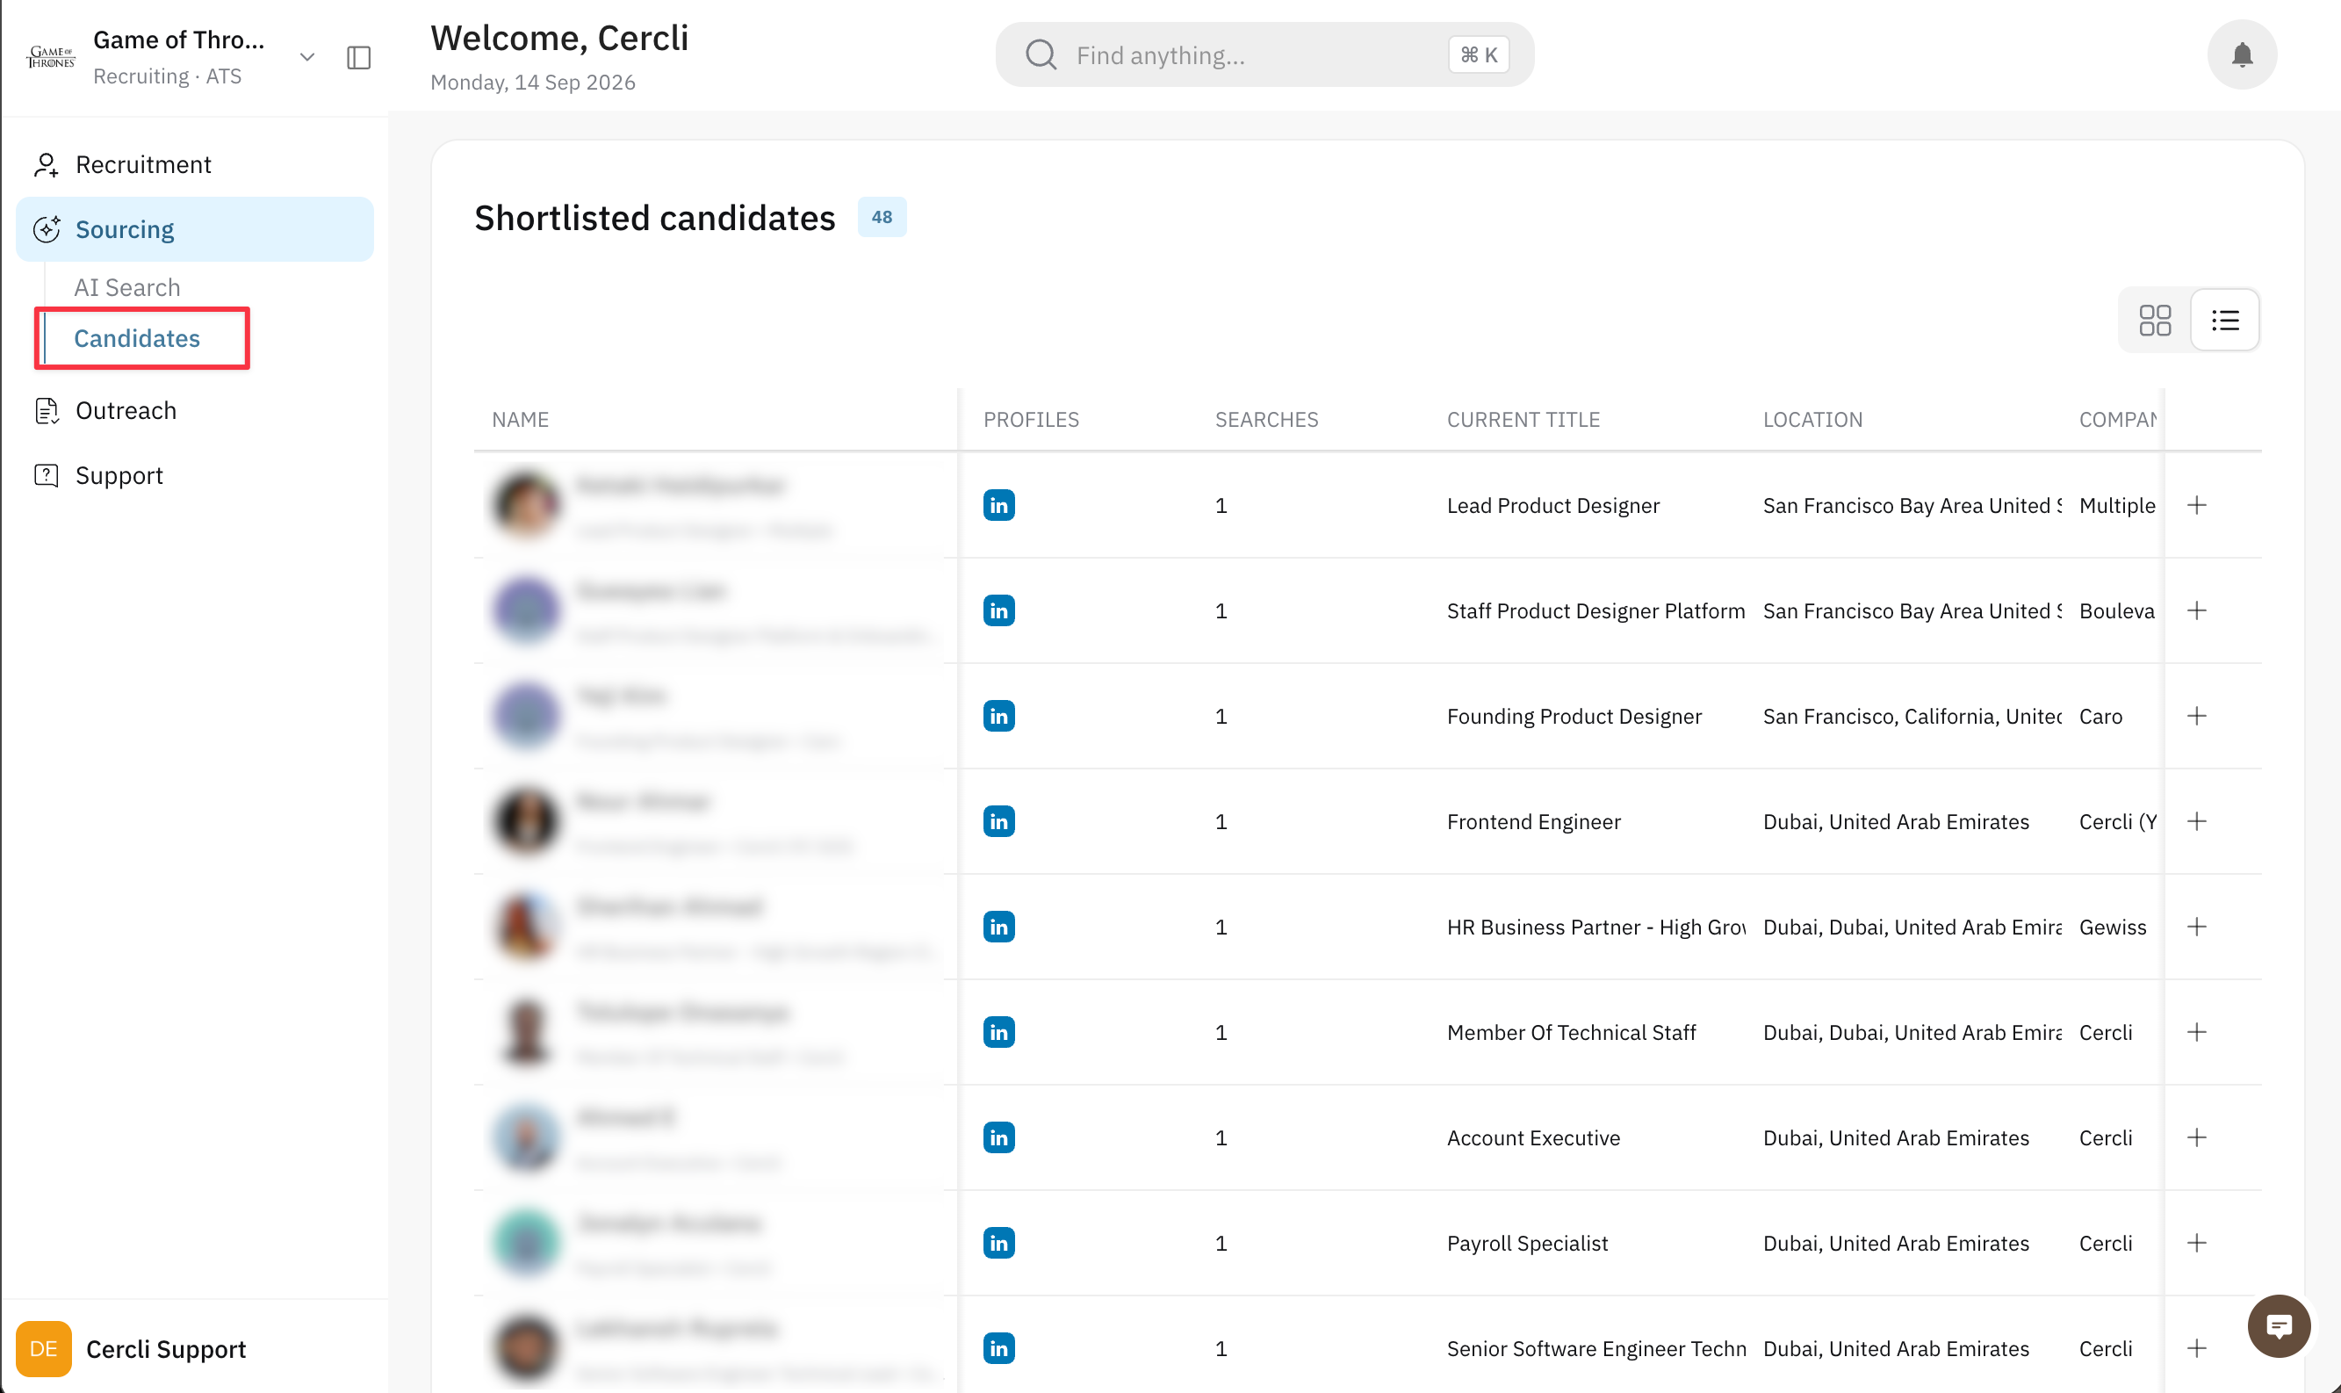2341x1393 pixels.
Task: Click the "Member Of Technical Staff" title cell
Action: [1571, 1033]
